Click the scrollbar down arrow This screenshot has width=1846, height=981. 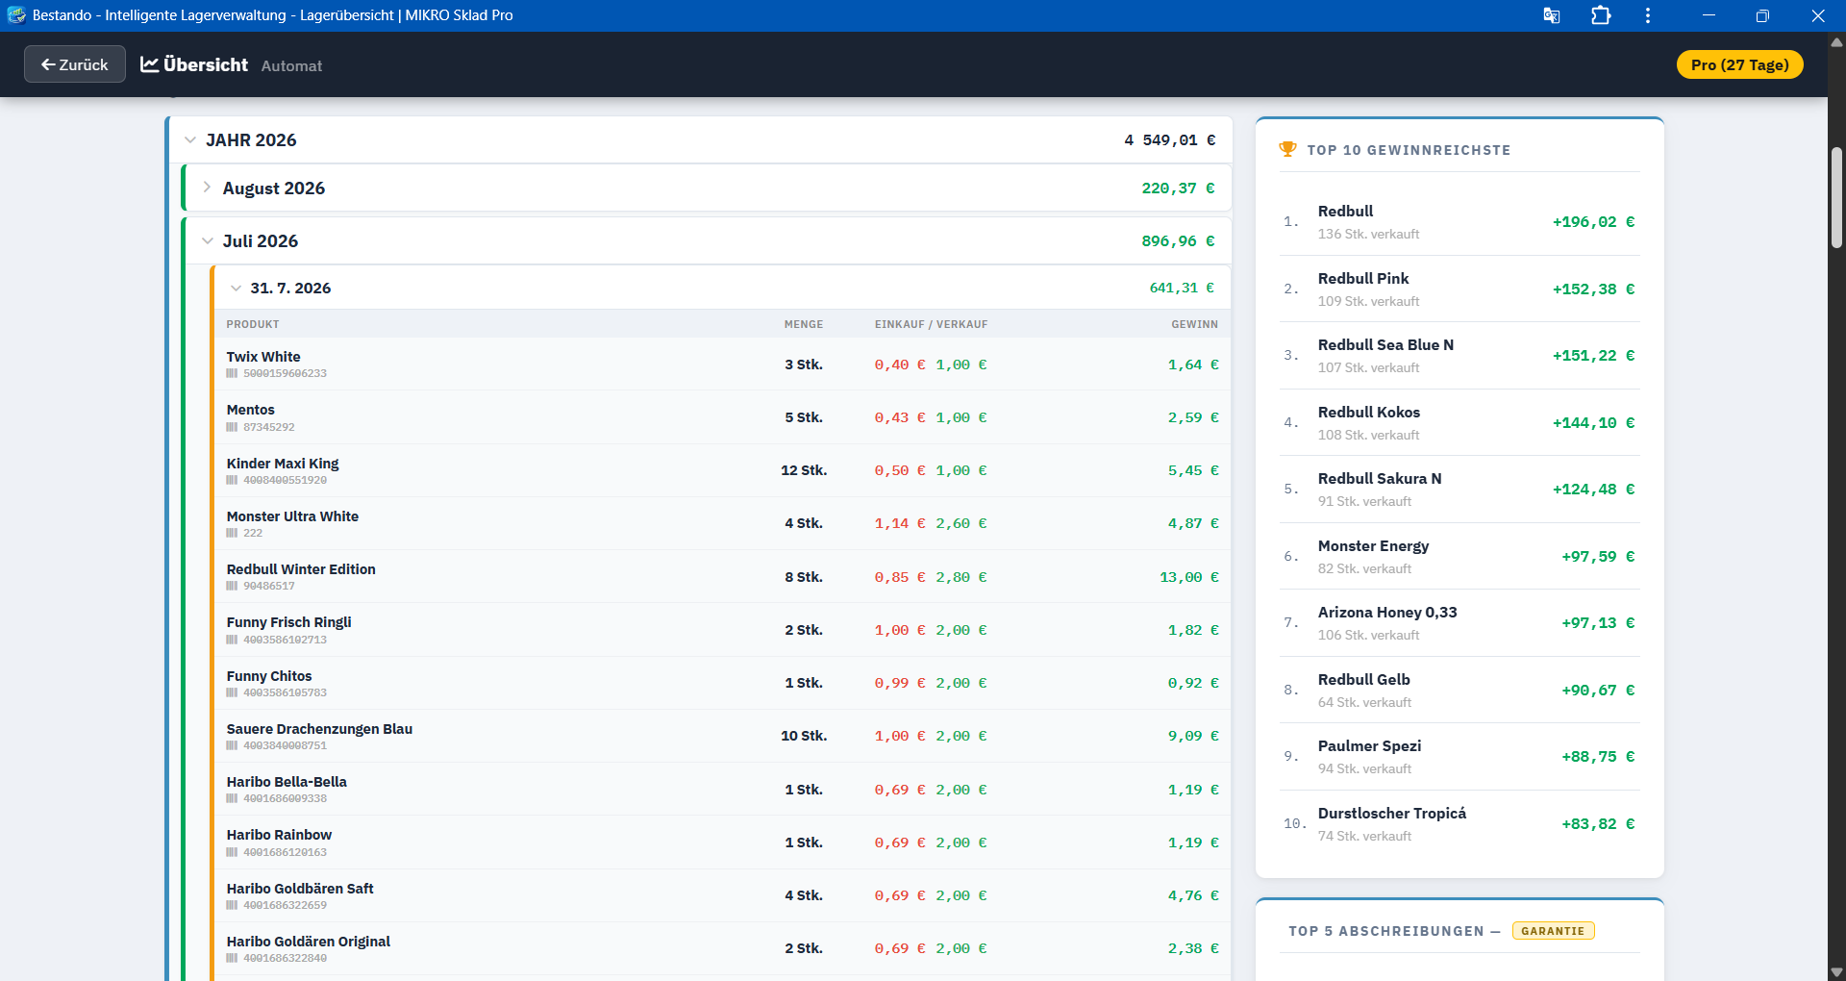(x=1836, y=971)
